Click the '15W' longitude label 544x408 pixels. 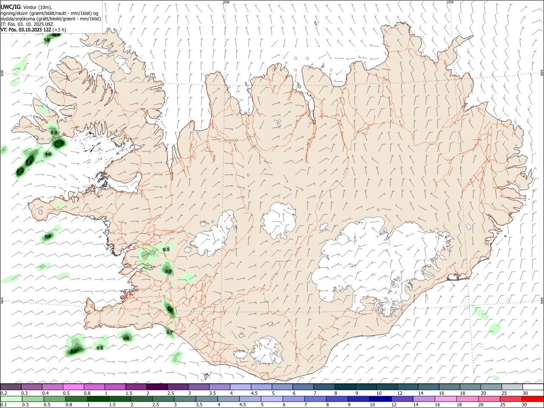(450, 2)
